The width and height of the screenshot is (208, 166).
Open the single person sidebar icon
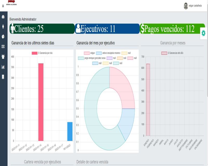tap(3, 26)
